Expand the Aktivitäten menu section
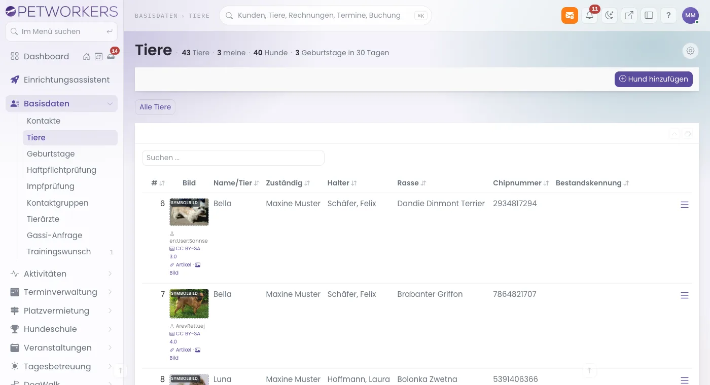The image size is (710, 385). [61, 274]
